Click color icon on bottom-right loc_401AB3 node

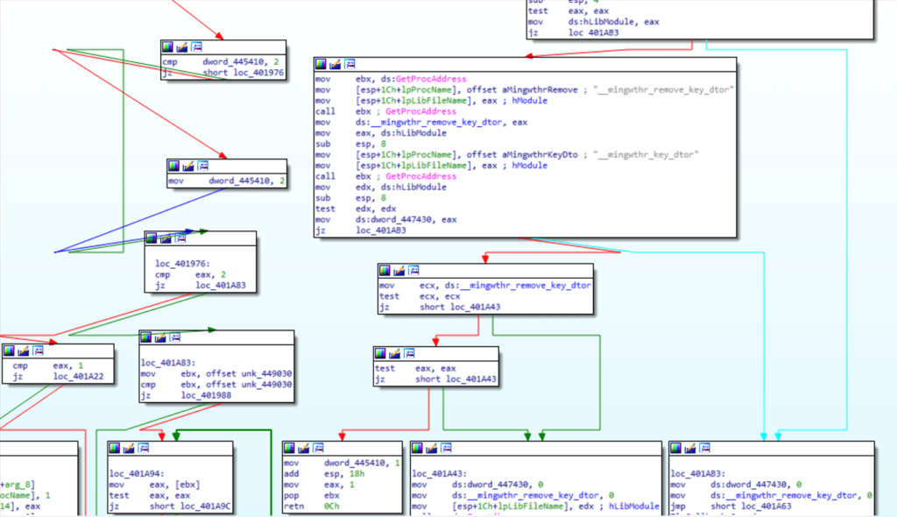click(676, 448)
